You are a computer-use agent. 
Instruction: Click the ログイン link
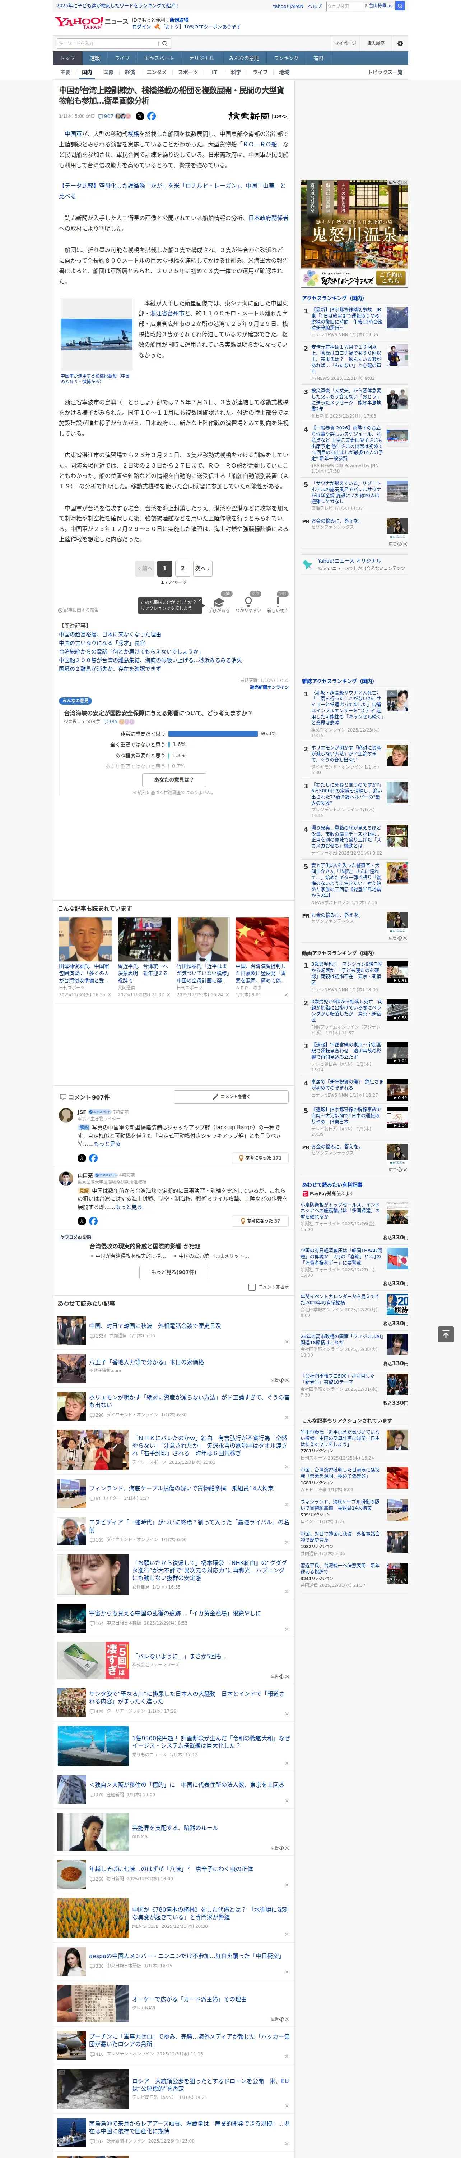141,27
